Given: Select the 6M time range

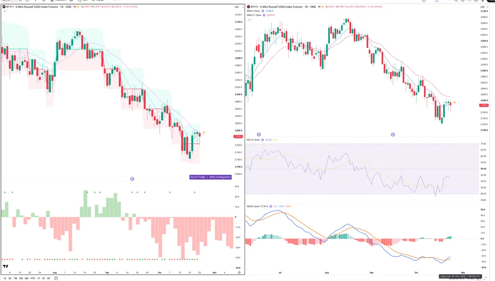Looking at the screenshot, I should [x=26, y=278].
